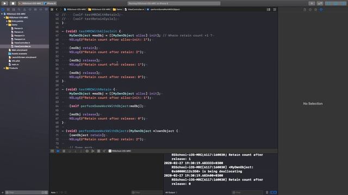This screenshot has height=195, width=348.
Task: Click the Debug View Hierarchy icon
Action: (x=87, y=151)
